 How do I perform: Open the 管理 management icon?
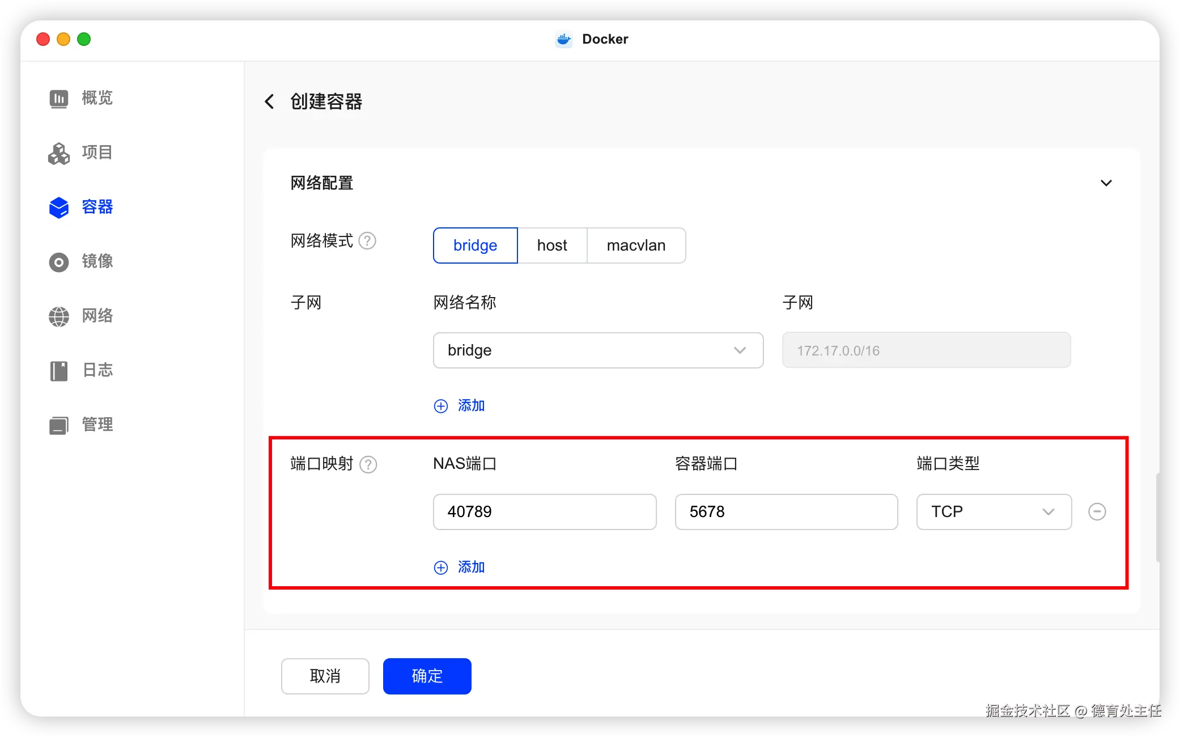tap(59, 425)
